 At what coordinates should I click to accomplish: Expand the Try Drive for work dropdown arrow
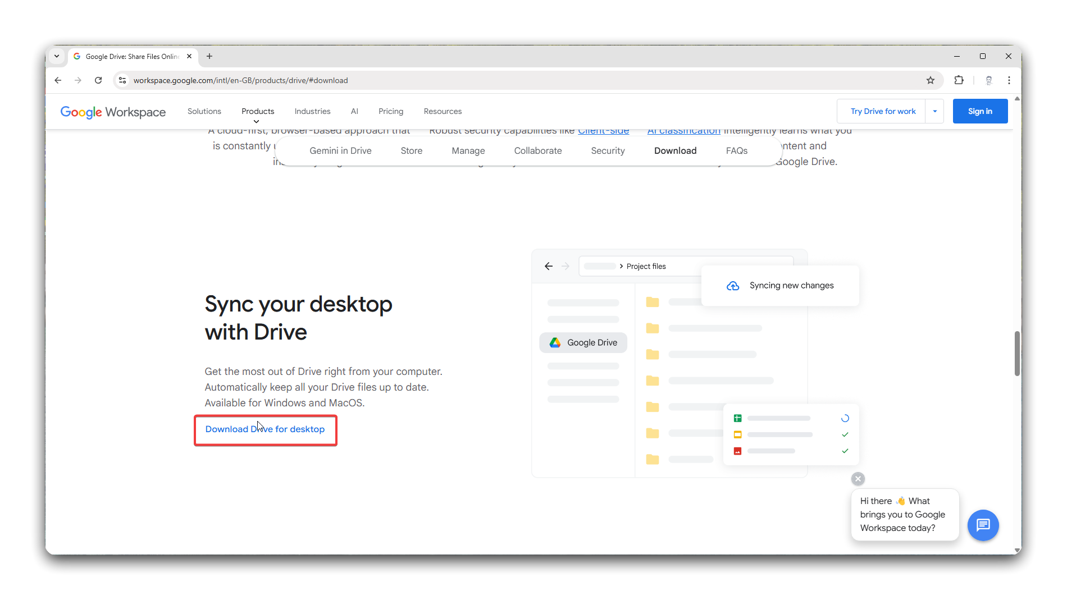coord(935,111)
